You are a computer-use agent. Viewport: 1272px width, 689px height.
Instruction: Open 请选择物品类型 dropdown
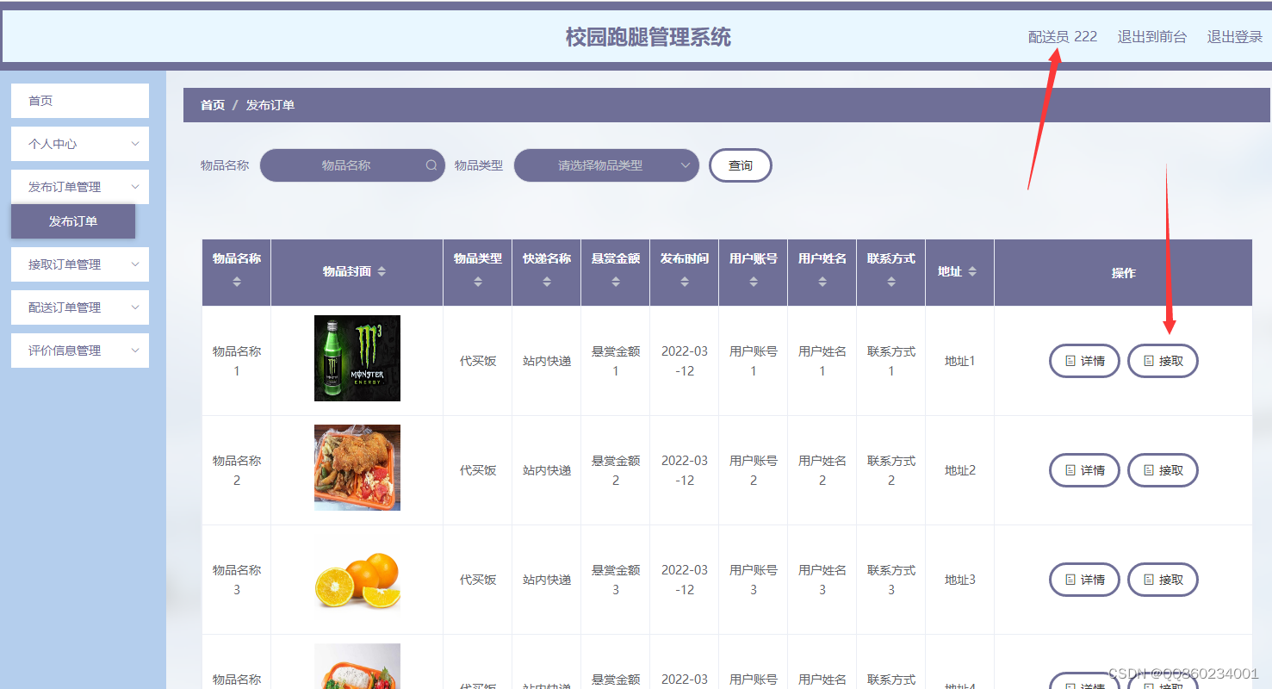[606, 165]
